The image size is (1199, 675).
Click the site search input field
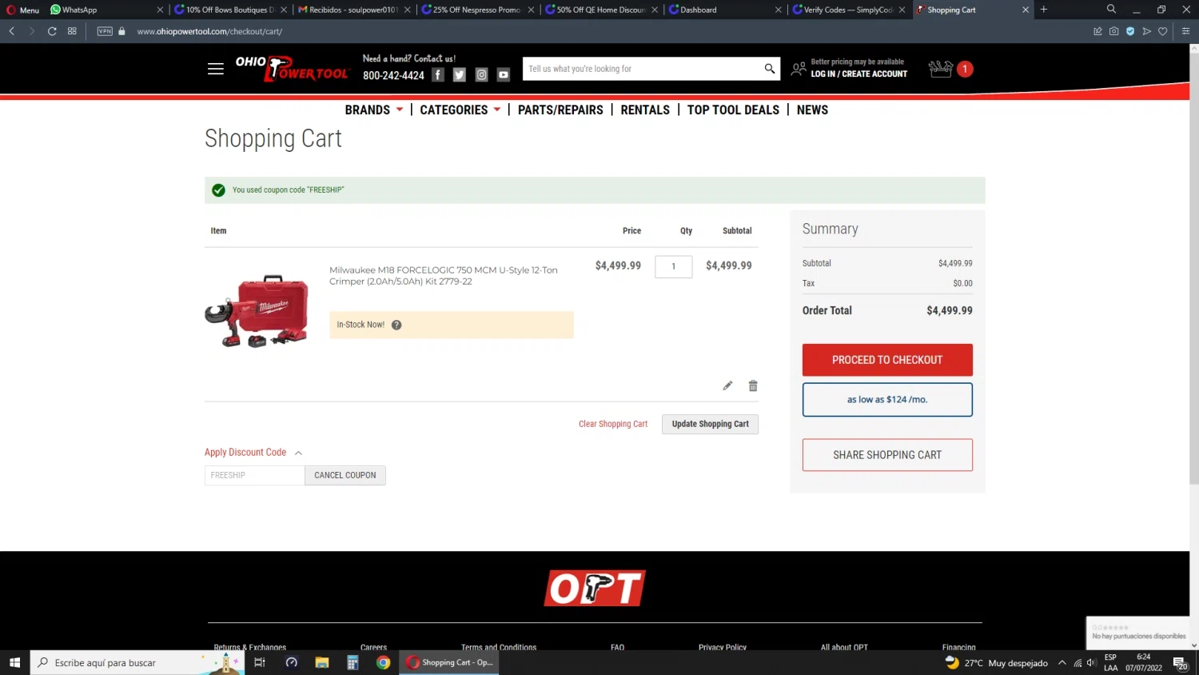coord(643,69)
